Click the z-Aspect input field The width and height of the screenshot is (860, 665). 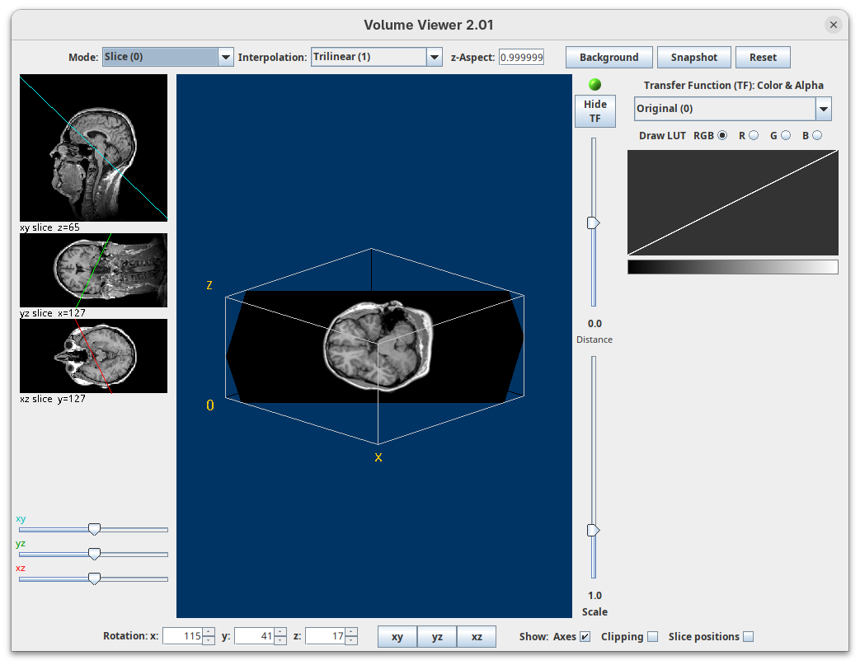[x=521, y=58]
